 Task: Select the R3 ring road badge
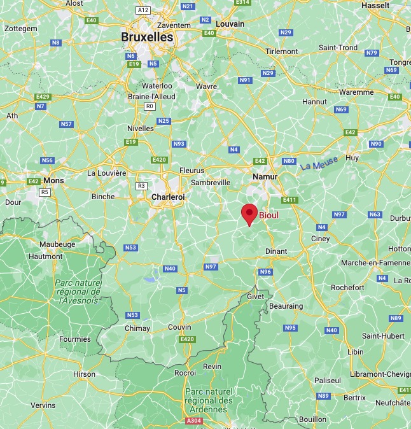point(141,186)
